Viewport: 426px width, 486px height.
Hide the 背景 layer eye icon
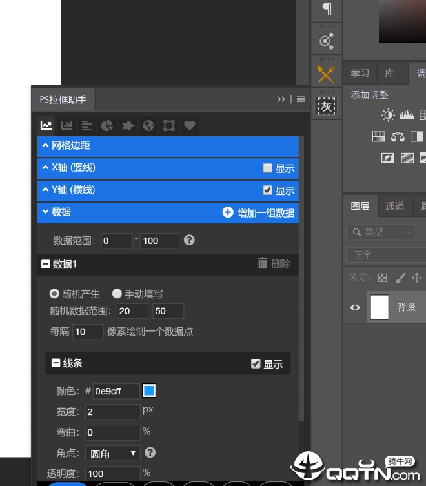pos(355,307)
